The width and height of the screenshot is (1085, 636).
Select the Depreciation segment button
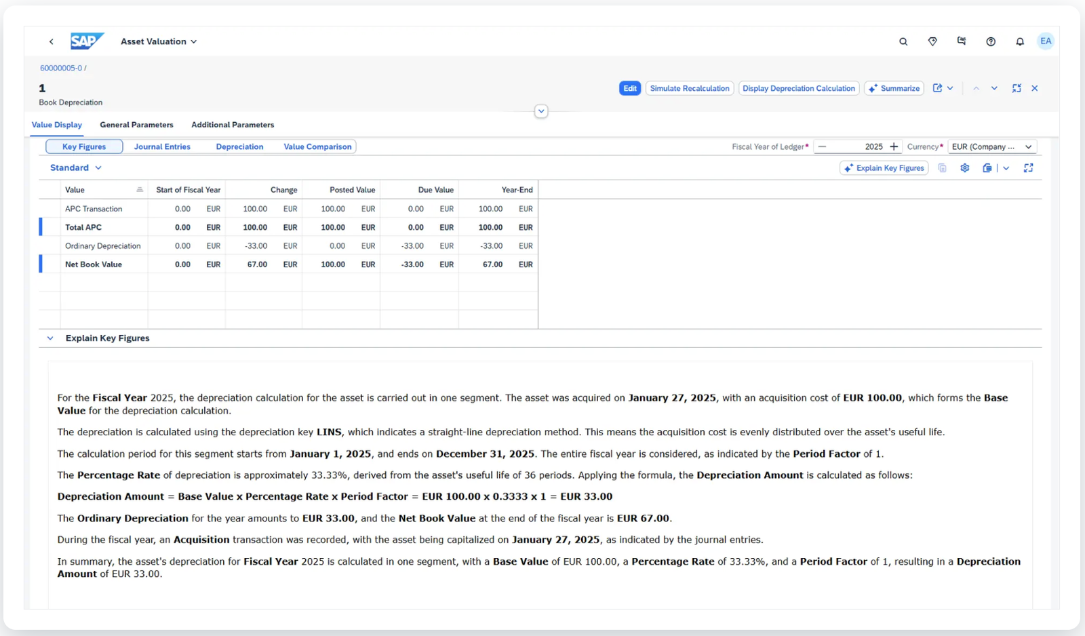click(239, 146)
